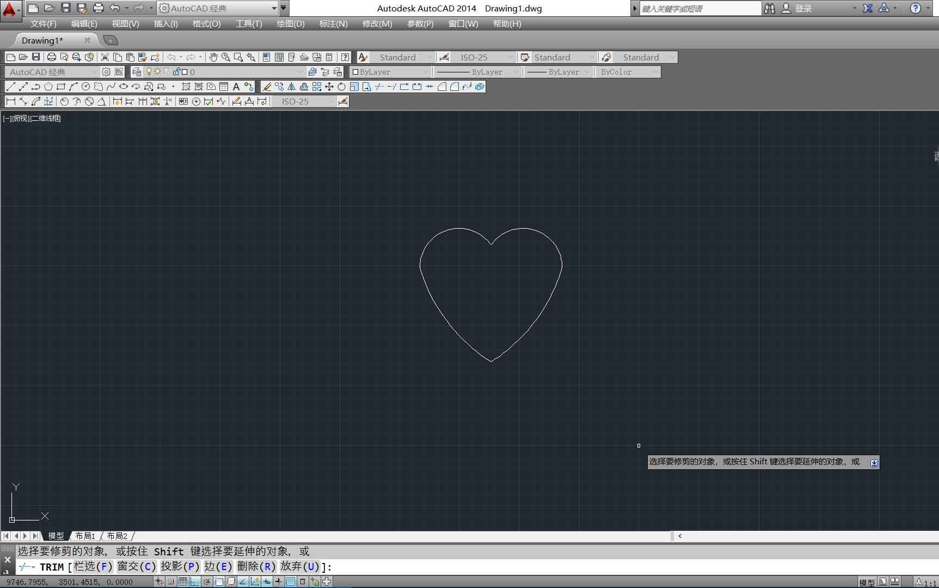Image resolution: width=939 pixels, height=588 pixels.
Task: Toggle ortho mode in the status bar
Action: coord(195,581)
